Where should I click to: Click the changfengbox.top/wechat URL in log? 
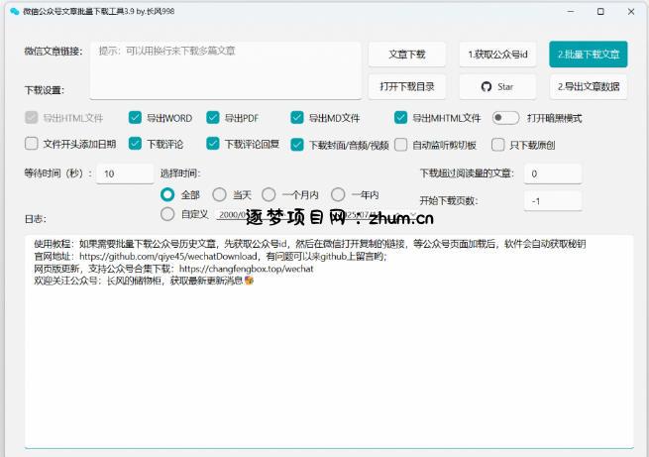(x=247, y=269)
